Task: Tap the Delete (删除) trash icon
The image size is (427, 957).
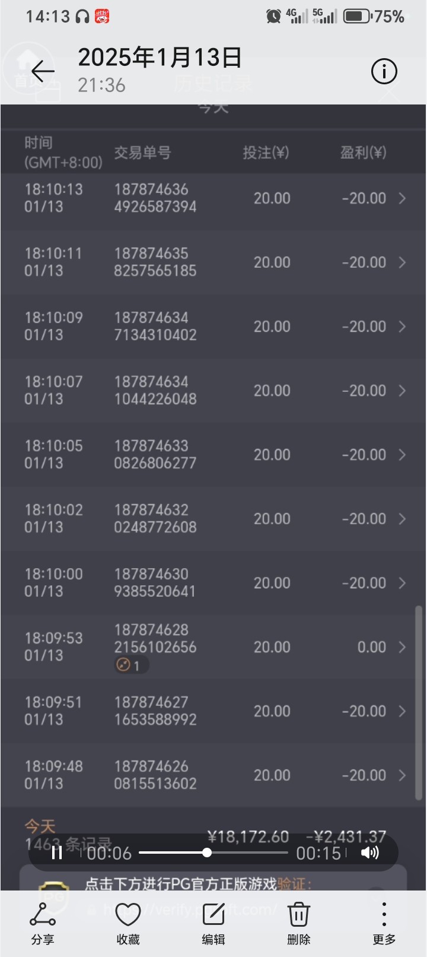Action: pyautogui.click(x=298, y=923)
